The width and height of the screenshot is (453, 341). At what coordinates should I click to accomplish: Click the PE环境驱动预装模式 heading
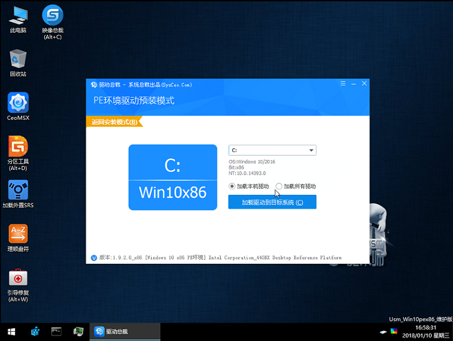pos(134,100)
